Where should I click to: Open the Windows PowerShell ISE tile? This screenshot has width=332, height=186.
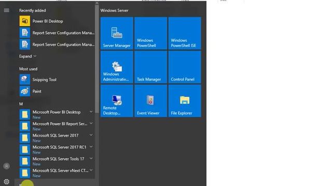185,33
